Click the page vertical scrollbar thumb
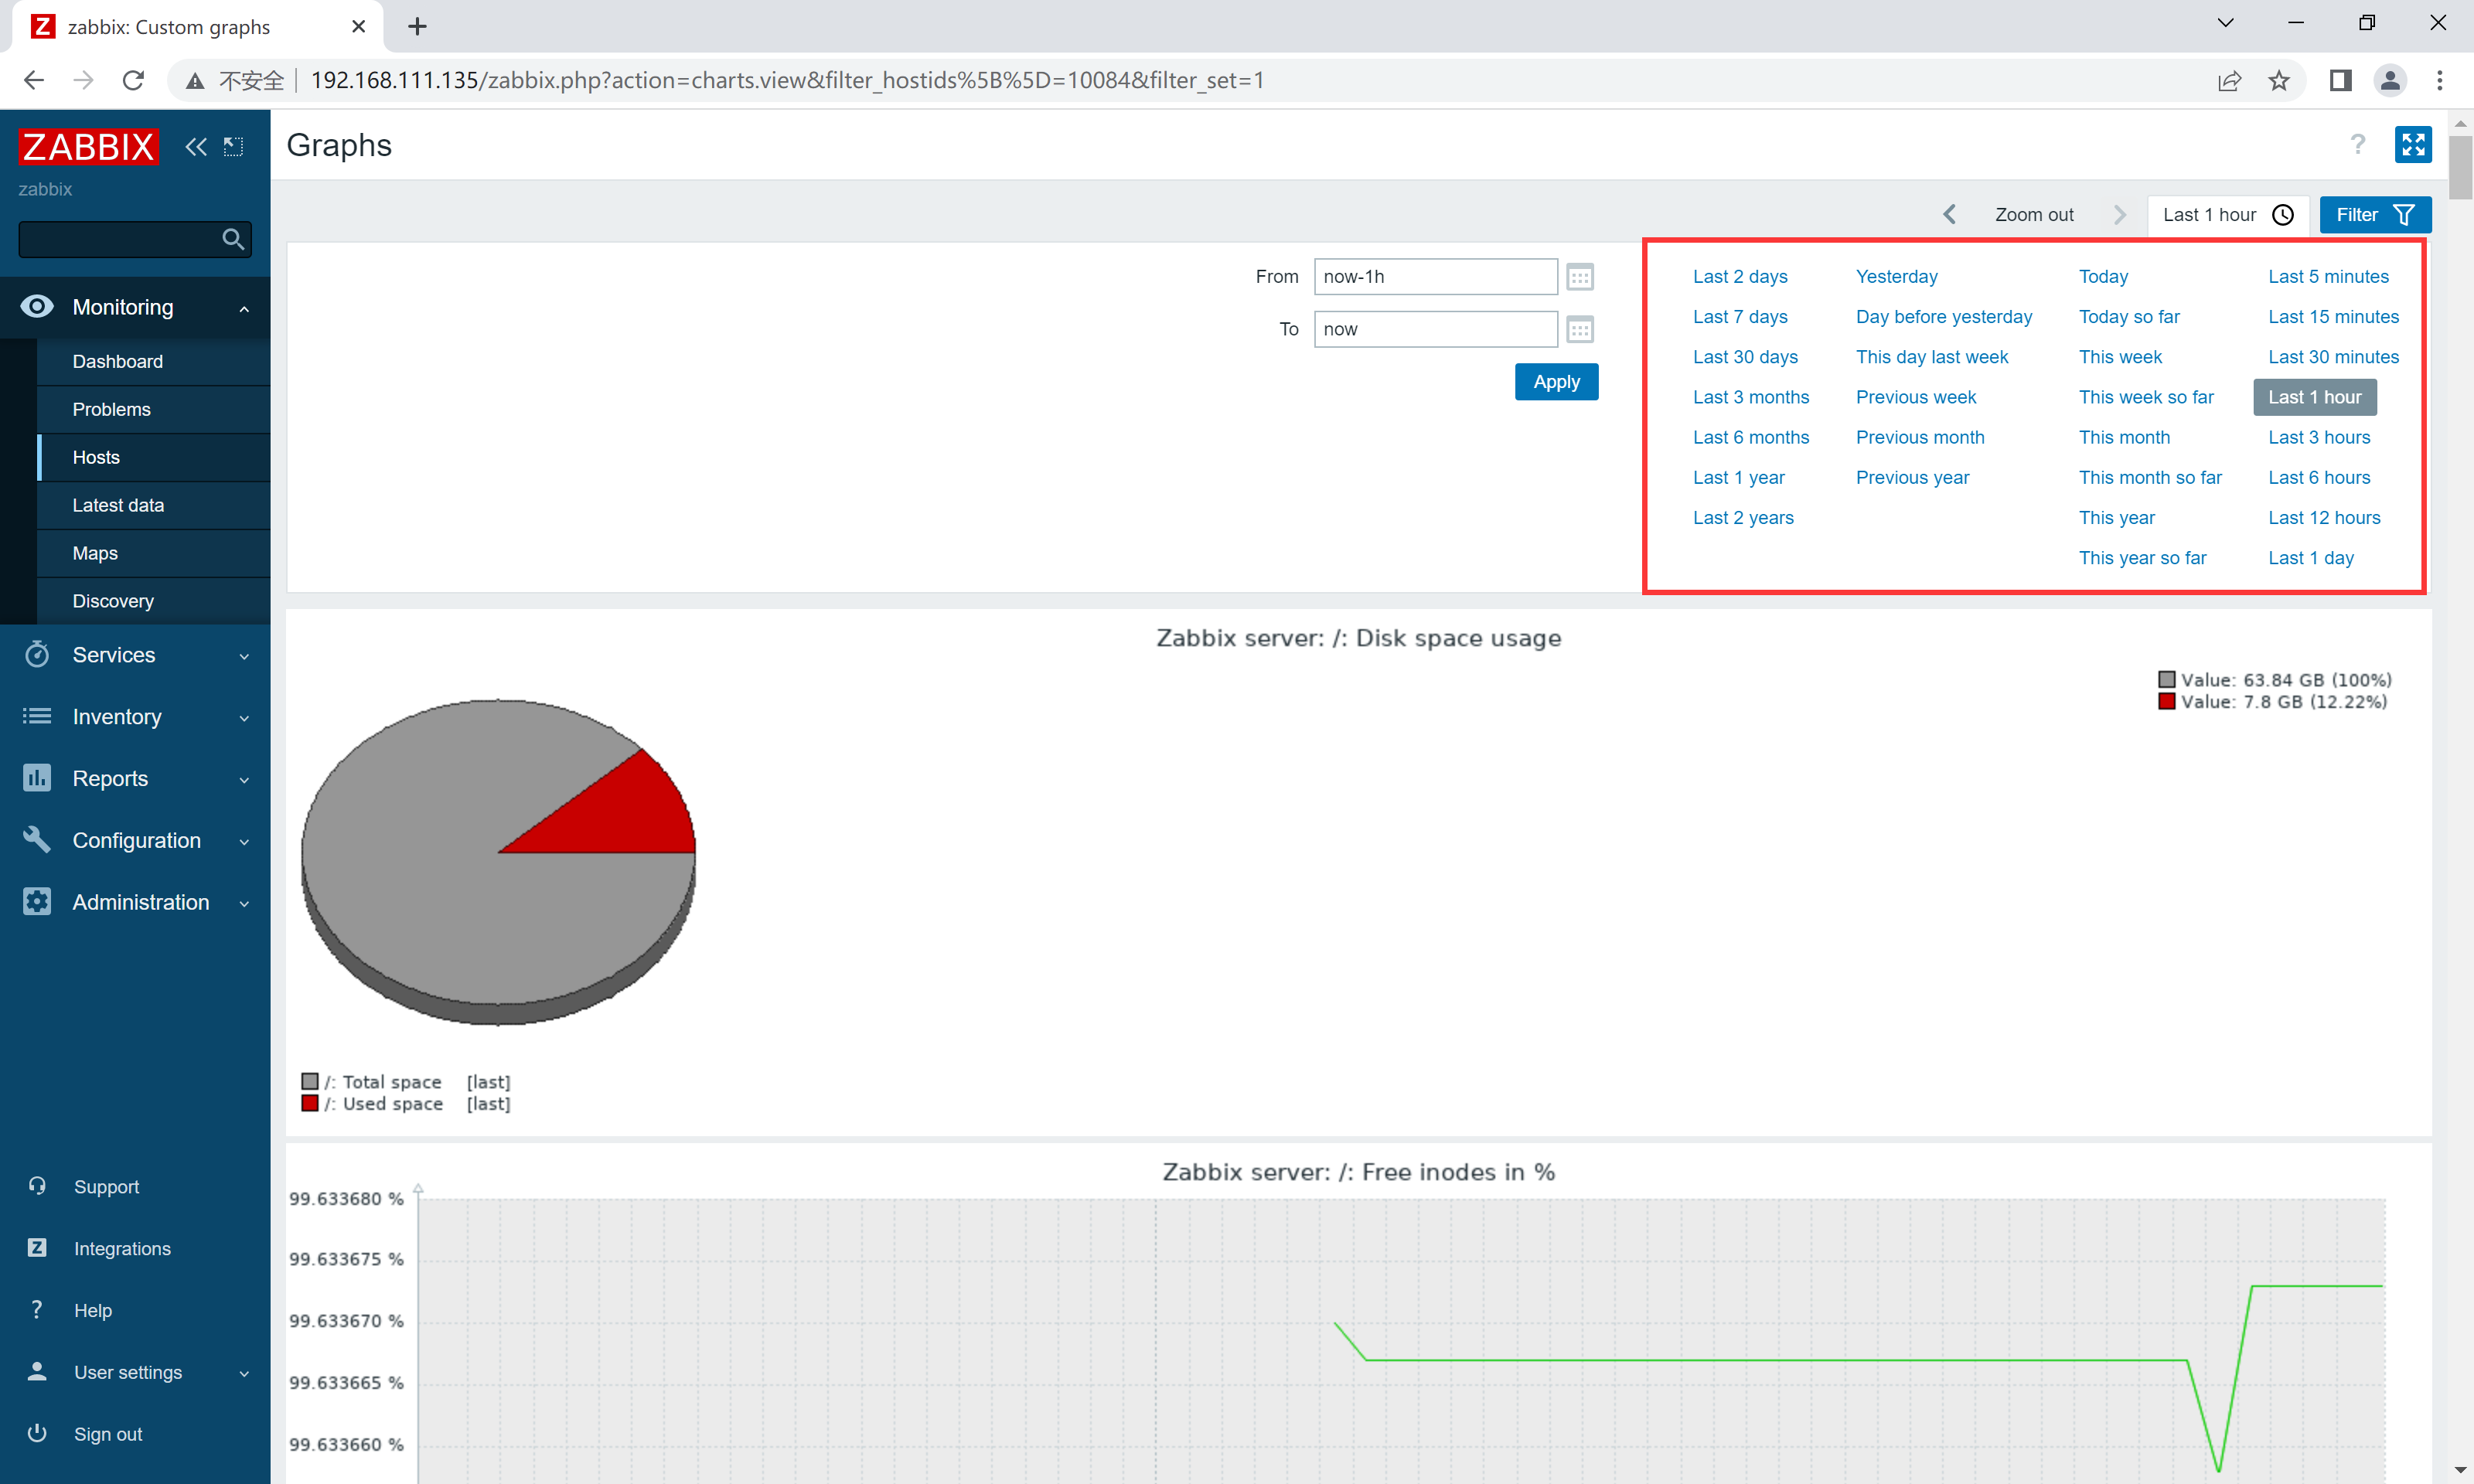This screenshot has width=2474, height=1484. coord(2460,166)
